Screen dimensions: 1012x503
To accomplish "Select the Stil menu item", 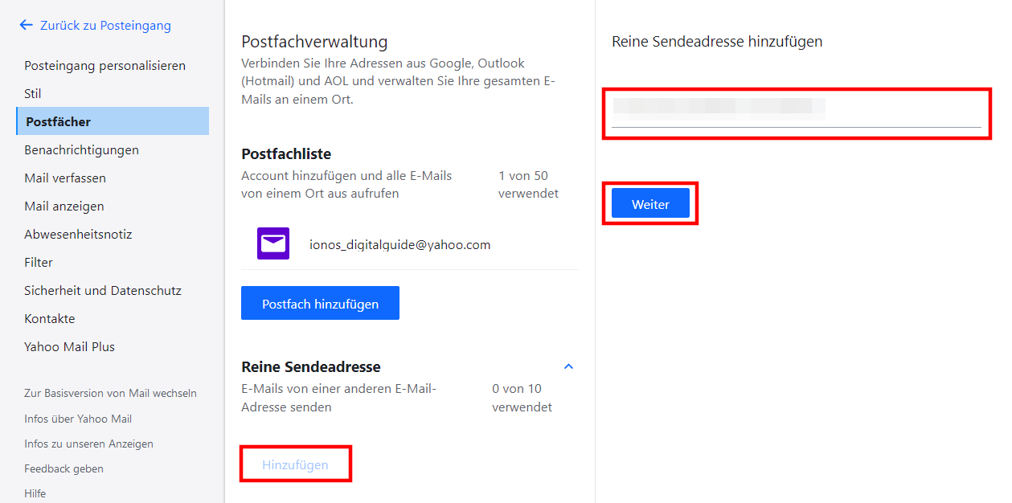I will (x=33, y=94).
